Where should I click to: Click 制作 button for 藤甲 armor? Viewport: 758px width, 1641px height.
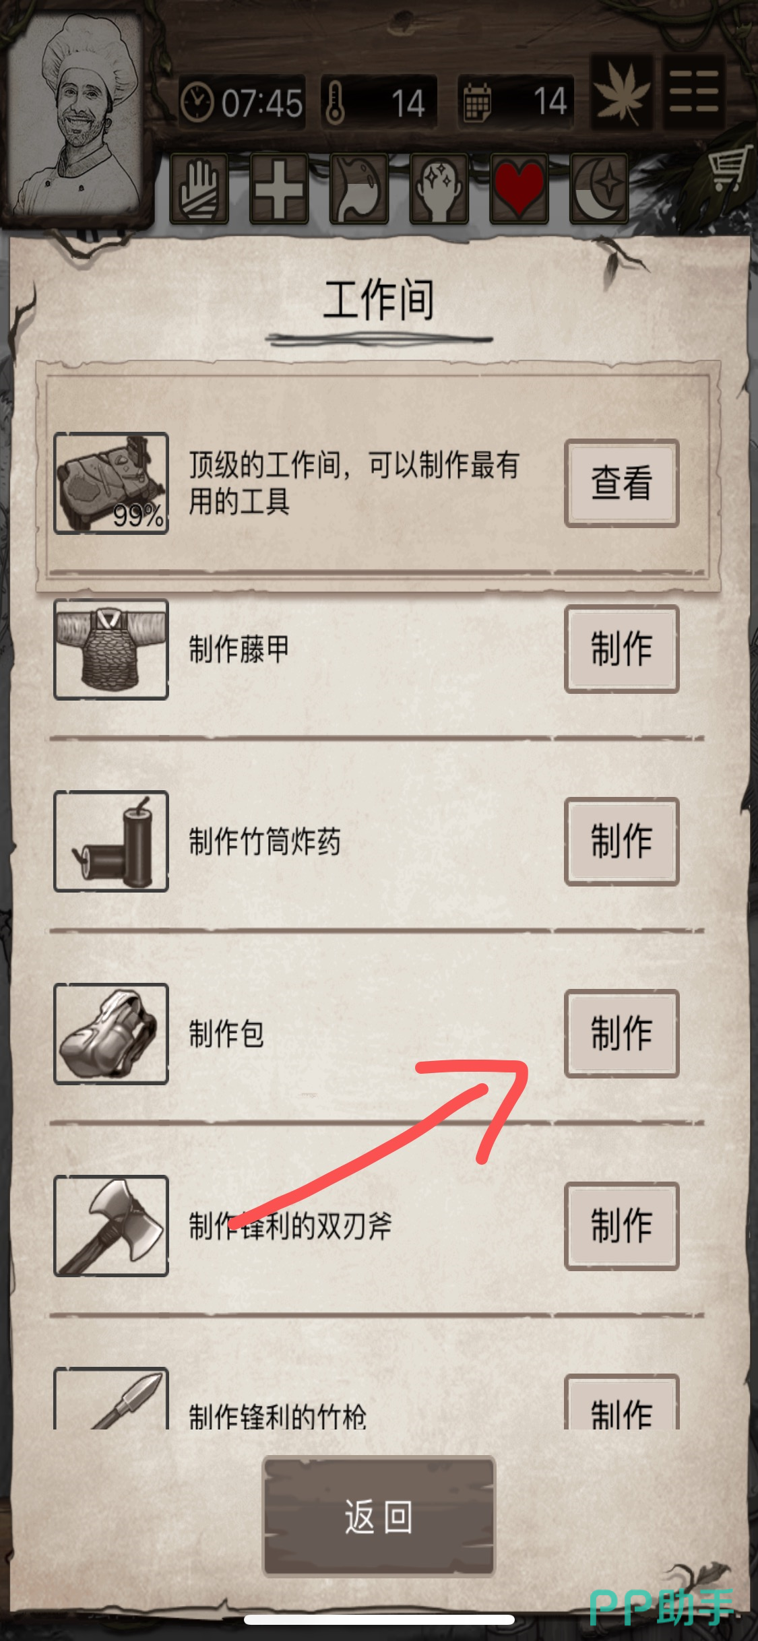click(621, 649)
